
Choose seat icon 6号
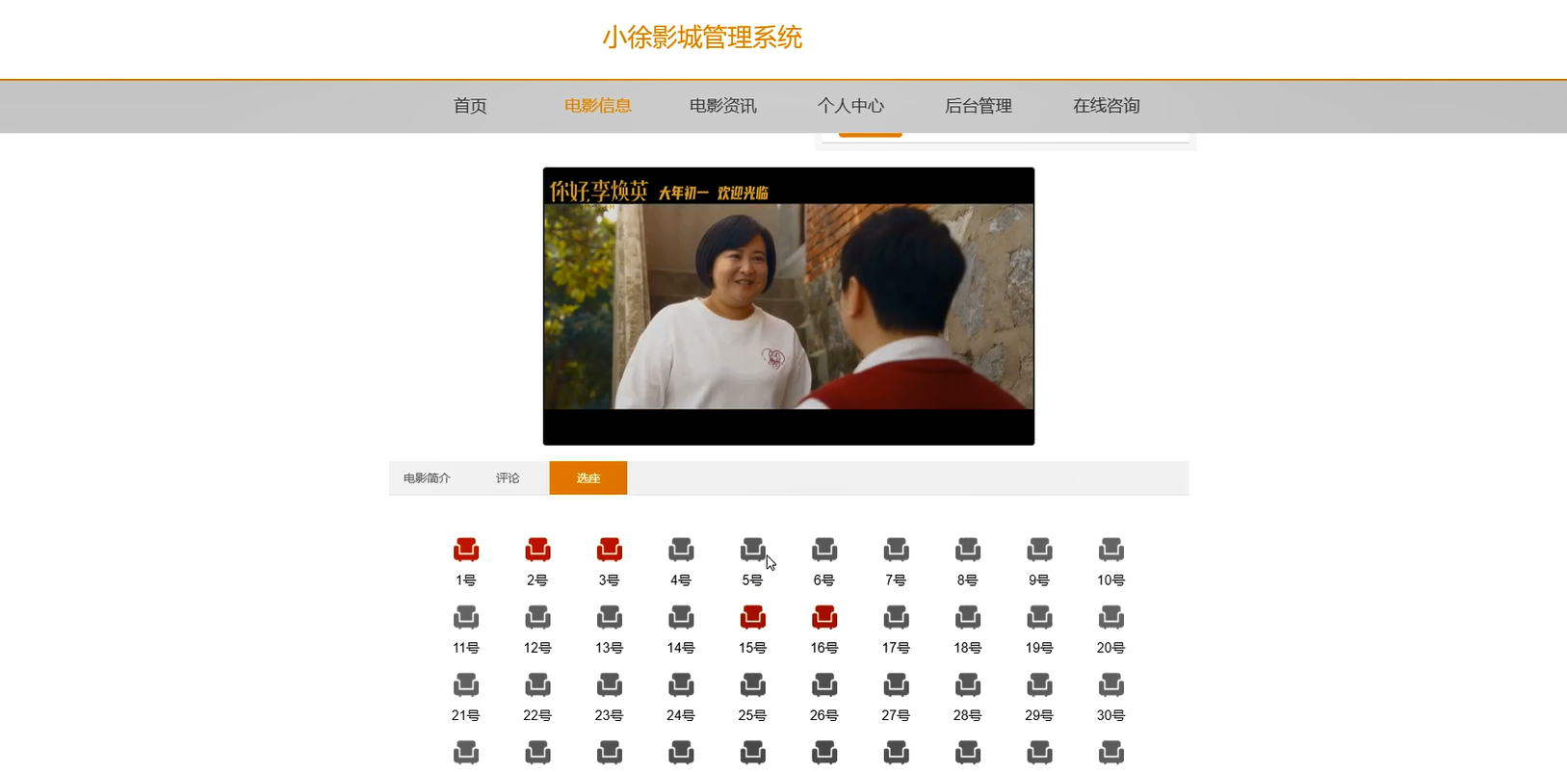click(824, 550)
